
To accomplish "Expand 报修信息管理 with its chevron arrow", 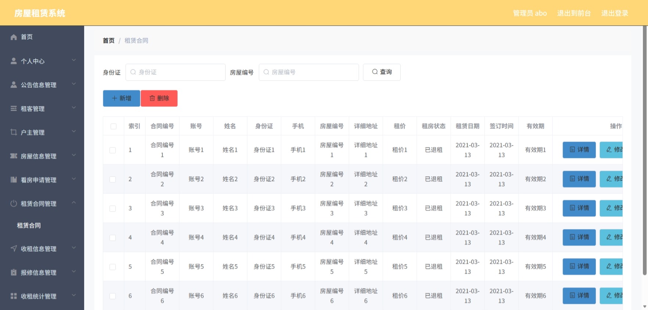I will pos(74,272).
